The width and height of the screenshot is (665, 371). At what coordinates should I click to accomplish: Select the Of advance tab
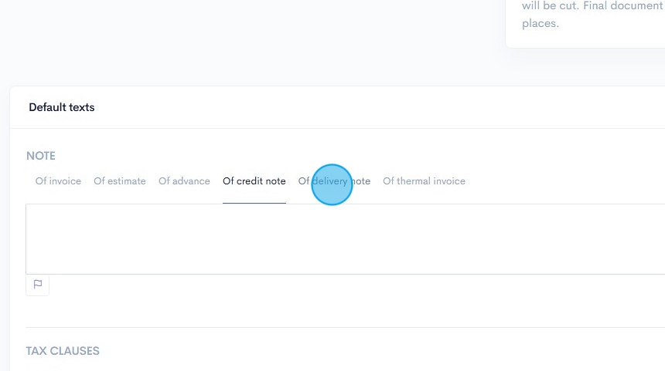(184, 181)
